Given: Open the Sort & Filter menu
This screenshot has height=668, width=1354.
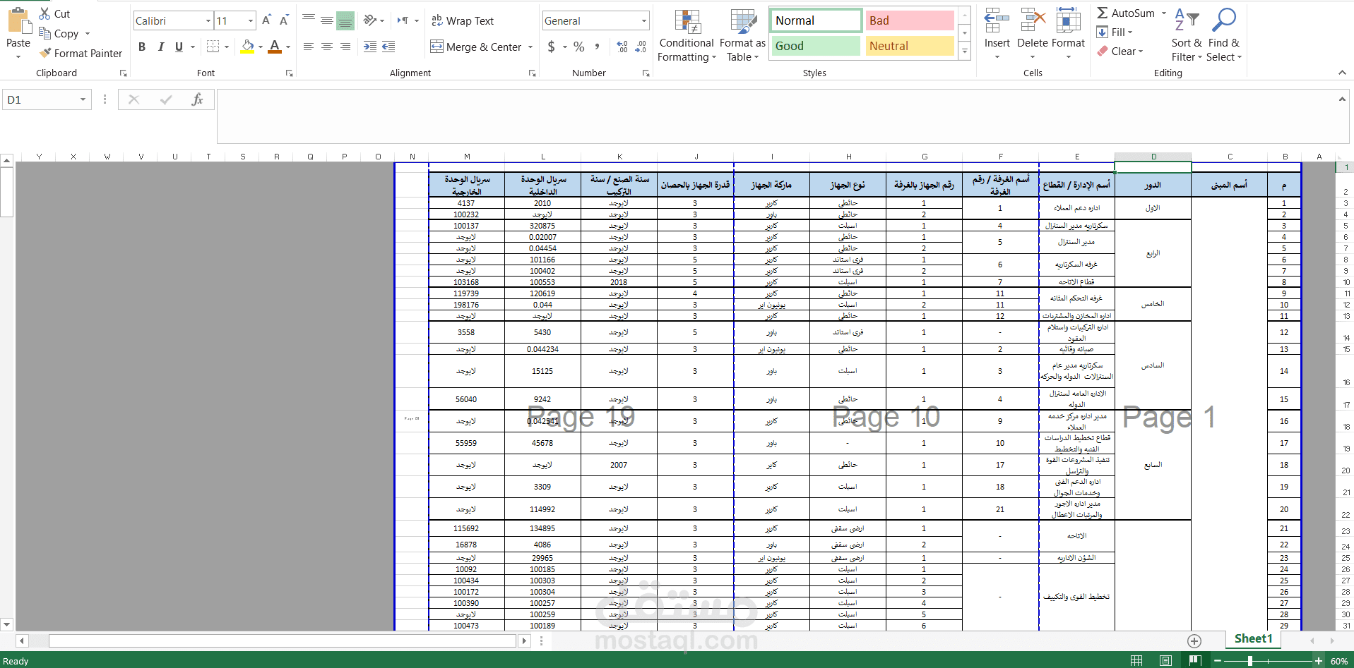Looking at the screenshot, I should [1187, 35].
